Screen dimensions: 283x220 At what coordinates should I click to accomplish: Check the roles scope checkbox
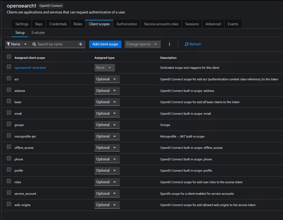pos(9,181)
